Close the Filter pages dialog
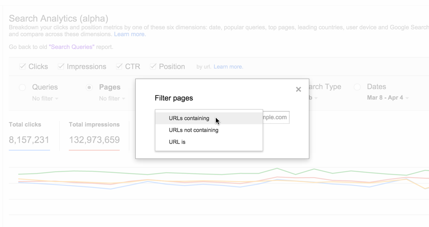Screen dimensions: 429x227 pyautogui.click(x=298, y=90)
